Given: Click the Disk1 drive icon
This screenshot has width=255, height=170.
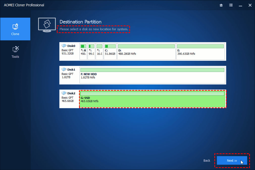Looking at the screenshot, I should [x=64, y=69].
